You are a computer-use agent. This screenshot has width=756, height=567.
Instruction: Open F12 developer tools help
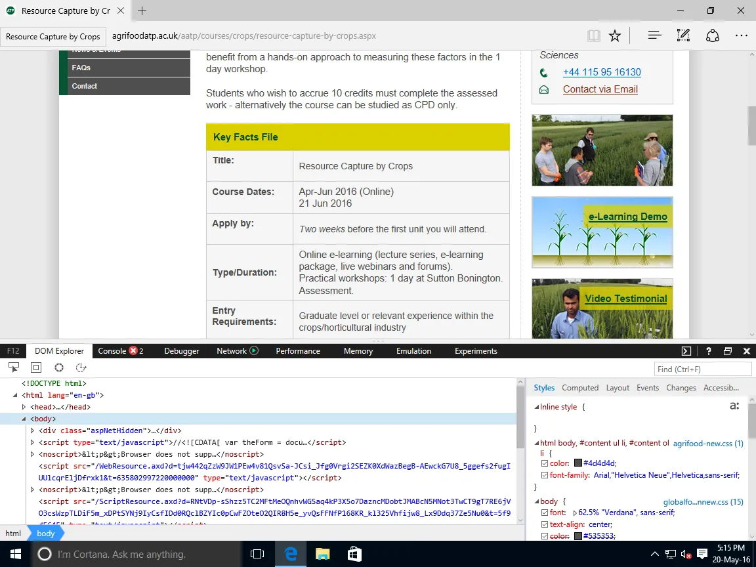(x=708, y=351)
